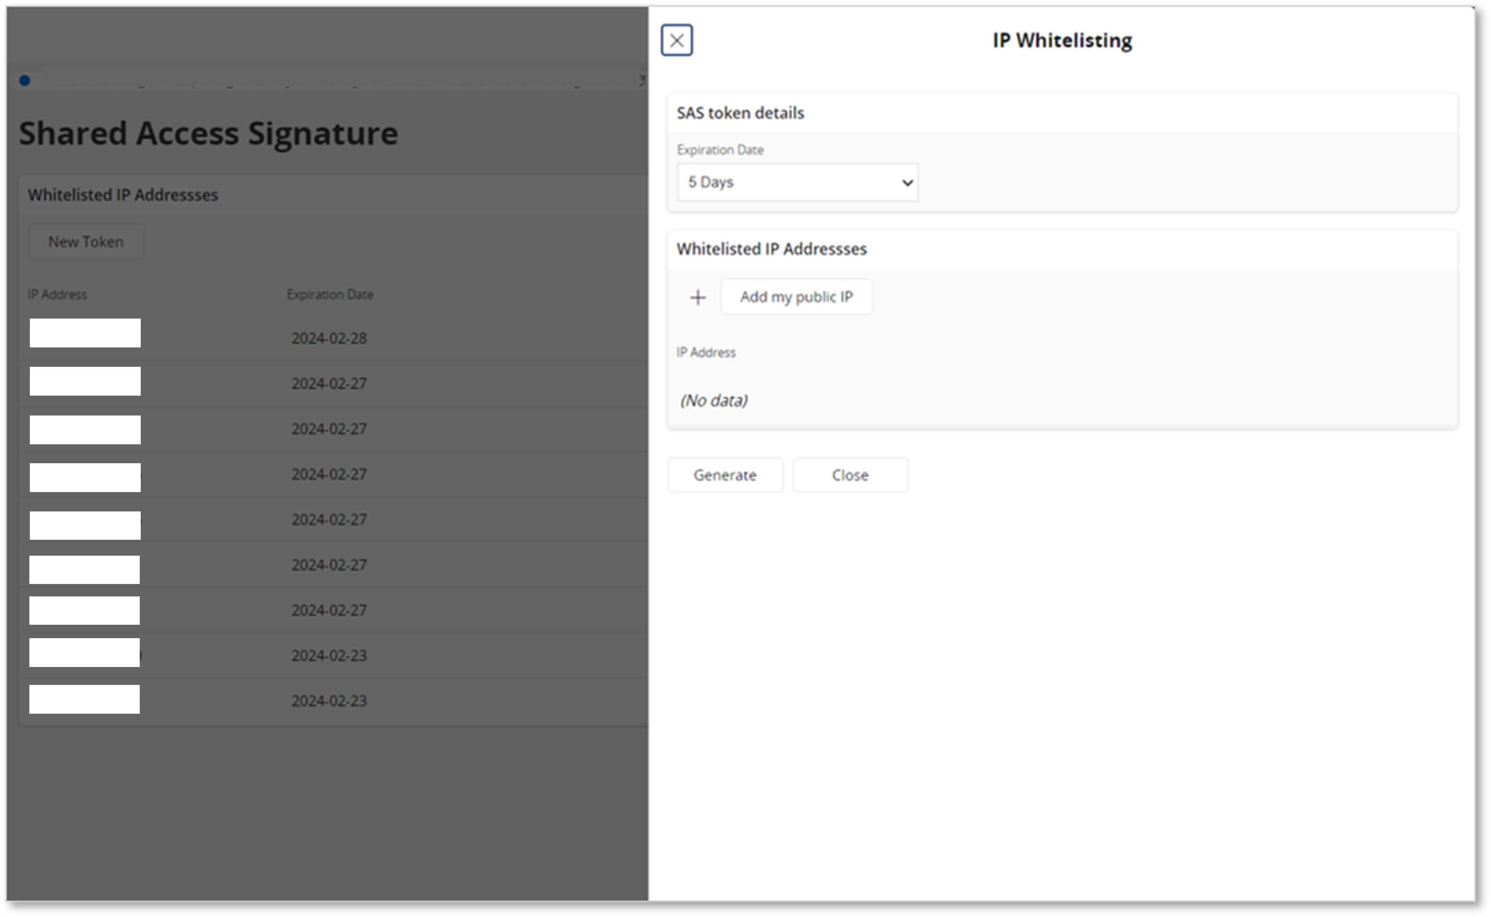Click the New Token button
The width and height of the screenshot is (1491, 917).
click(x=86, y=242)
